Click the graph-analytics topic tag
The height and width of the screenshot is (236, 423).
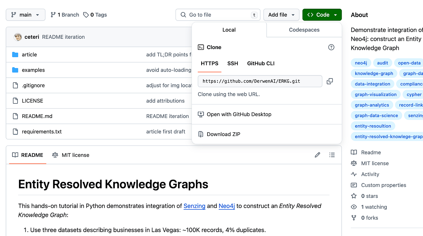point(372,105)
